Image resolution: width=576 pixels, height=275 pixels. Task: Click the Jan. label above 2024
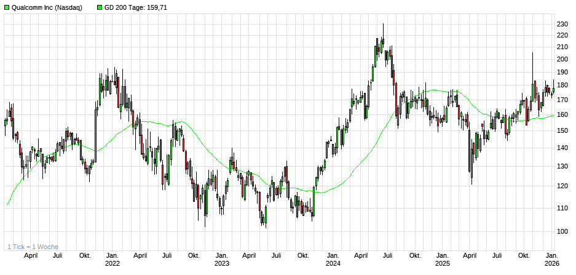pyautogui.click(x=333, y=255)
